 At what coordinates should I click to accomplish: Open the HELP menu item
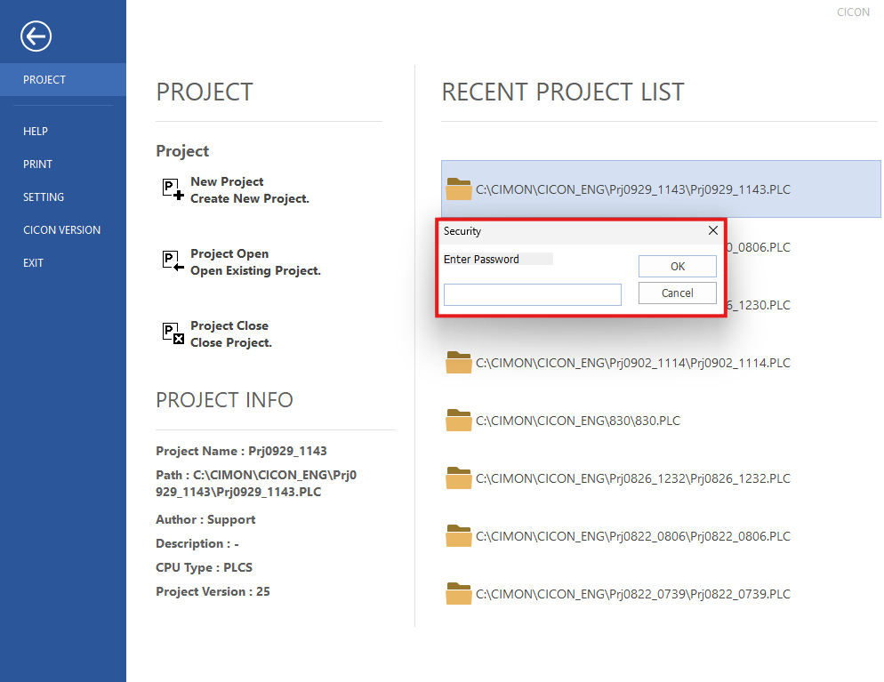click(x=36, y=132)
